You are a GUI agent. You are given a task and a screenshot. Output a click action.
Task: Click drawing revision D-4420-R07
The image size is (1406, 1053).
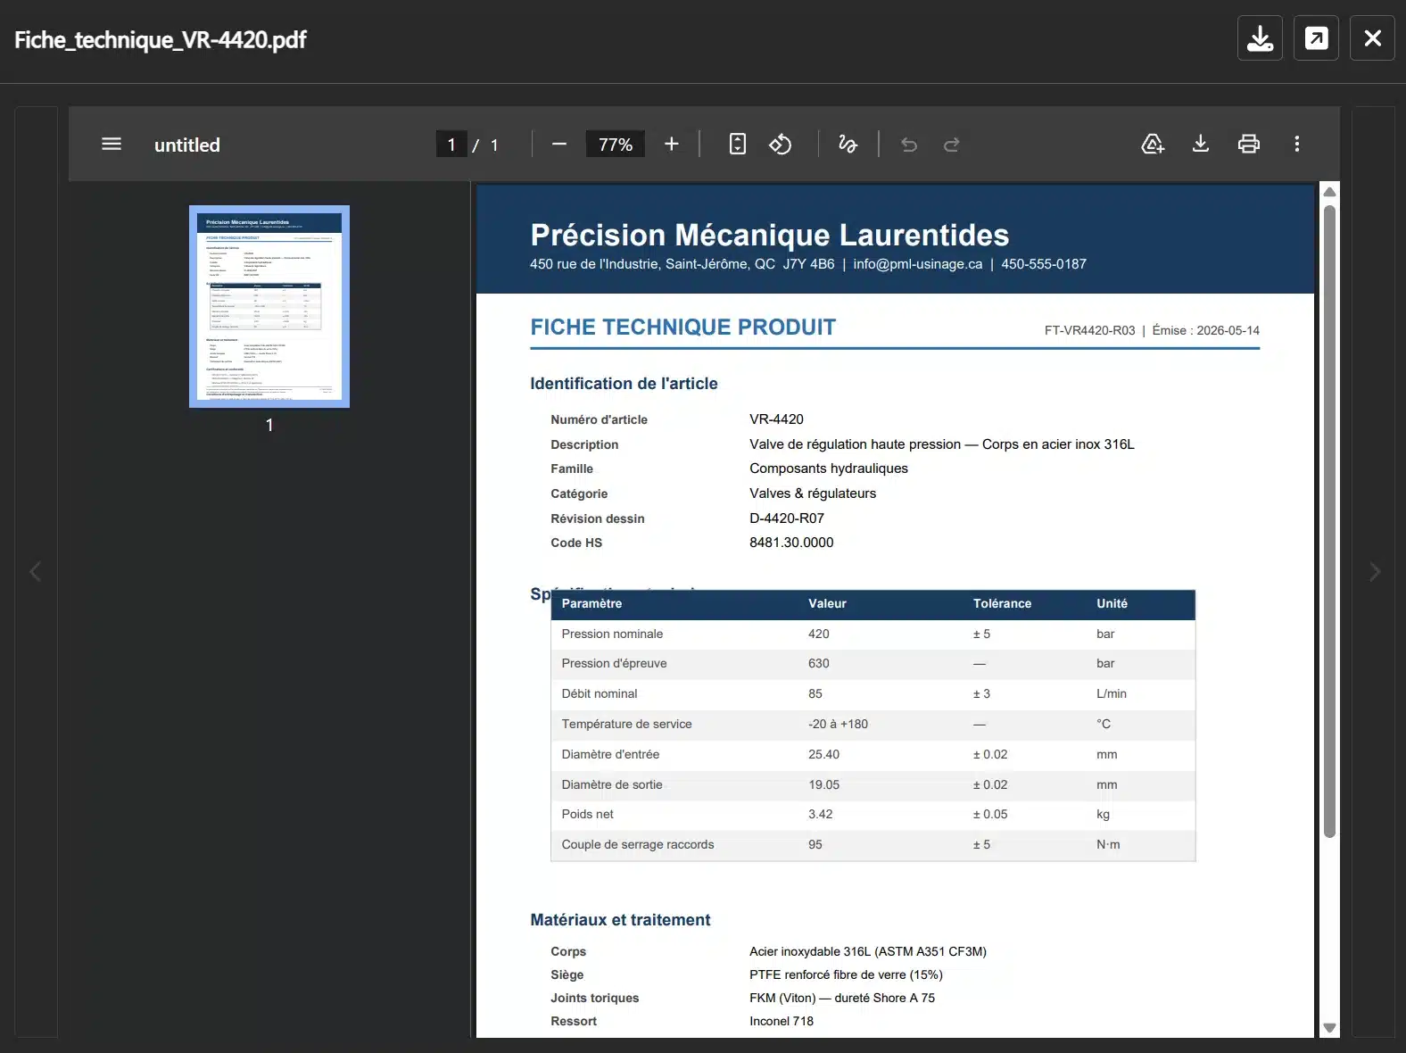coord(787,518)
